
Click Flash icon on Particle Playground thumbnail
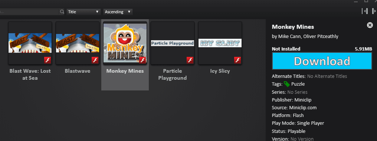coord(190,60)
